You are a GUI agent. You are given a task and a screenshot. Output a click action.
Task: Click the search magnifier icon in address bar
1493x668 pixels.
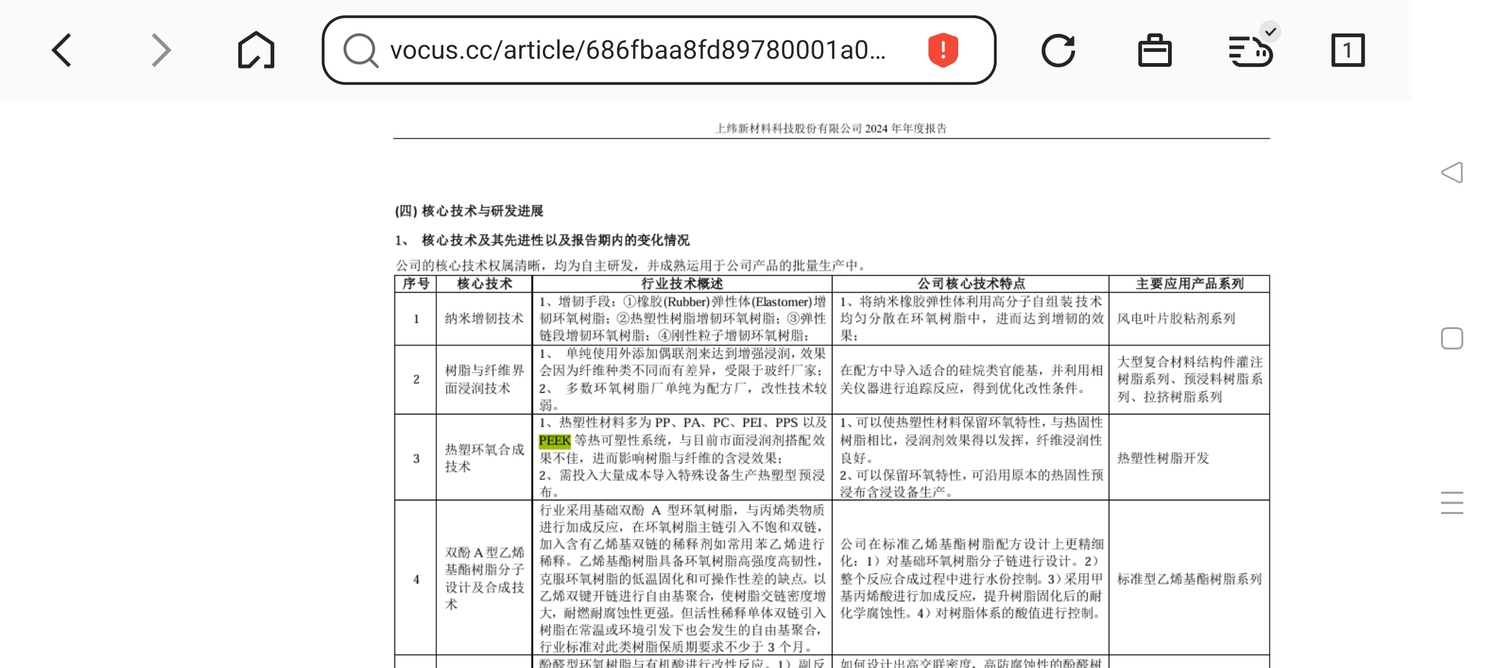pos(361,50)
